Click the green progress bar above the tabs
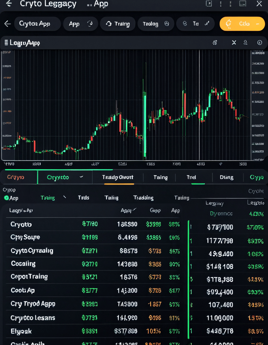The height and width of the screenshot is (345, 268). (59, 170)
